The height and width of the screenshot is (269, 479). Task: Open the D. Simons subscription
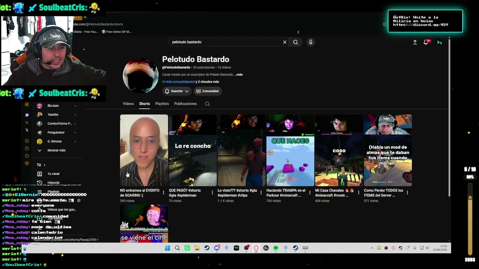[55, 142]
